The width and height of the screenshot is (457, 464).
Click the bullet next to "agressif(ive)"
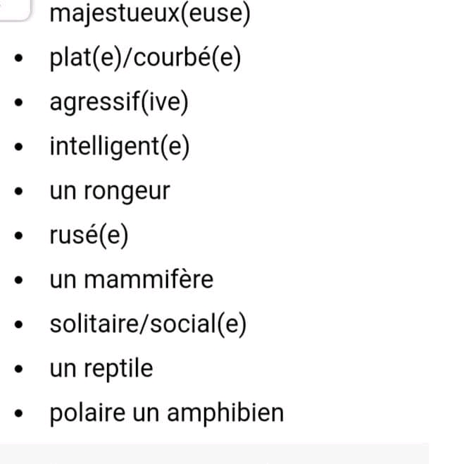tap(21, 104)
